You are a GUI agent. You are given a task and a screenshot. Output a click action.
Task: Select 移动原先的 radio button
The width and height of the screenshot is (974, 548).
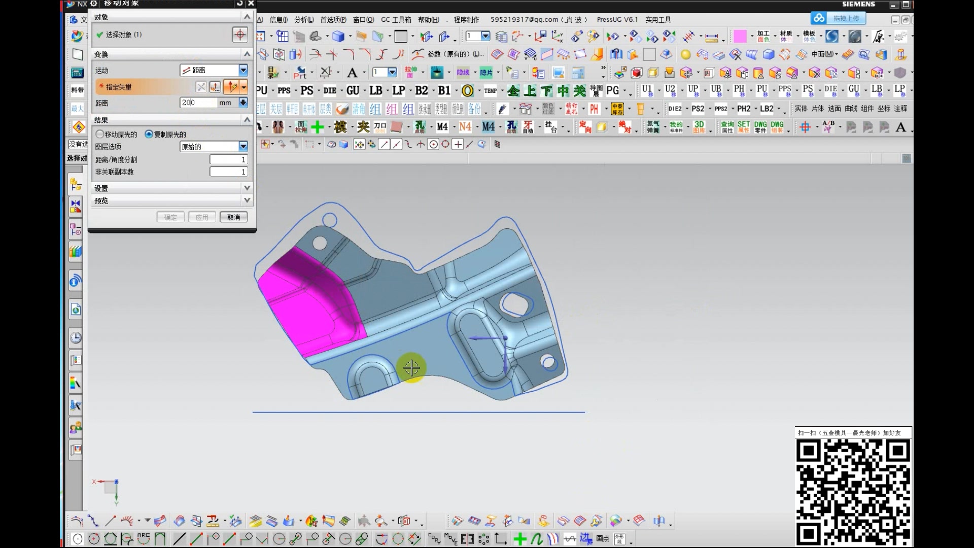tap(100, 134)
